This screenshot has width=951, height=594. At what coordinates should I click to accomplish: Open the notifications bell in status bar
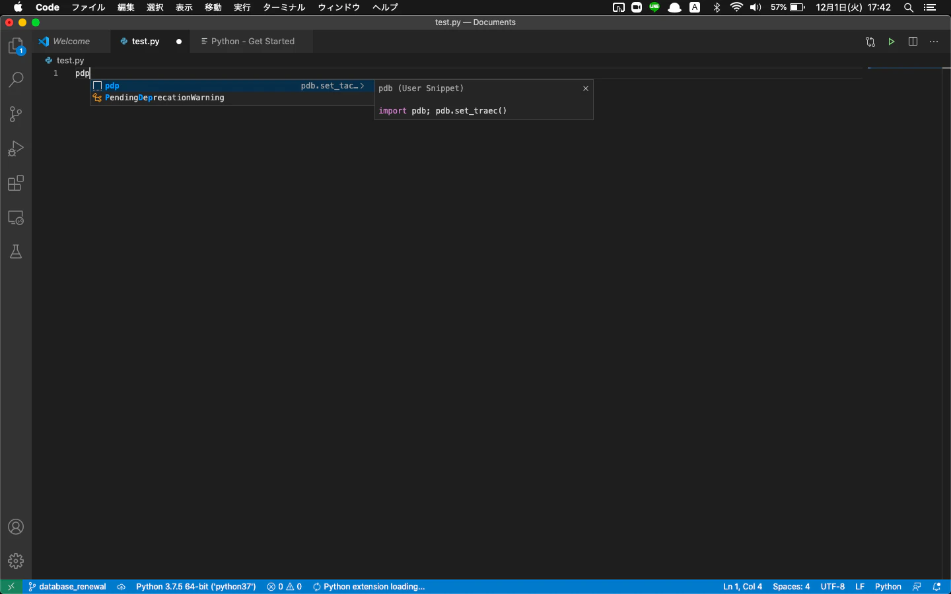point(936,587)
